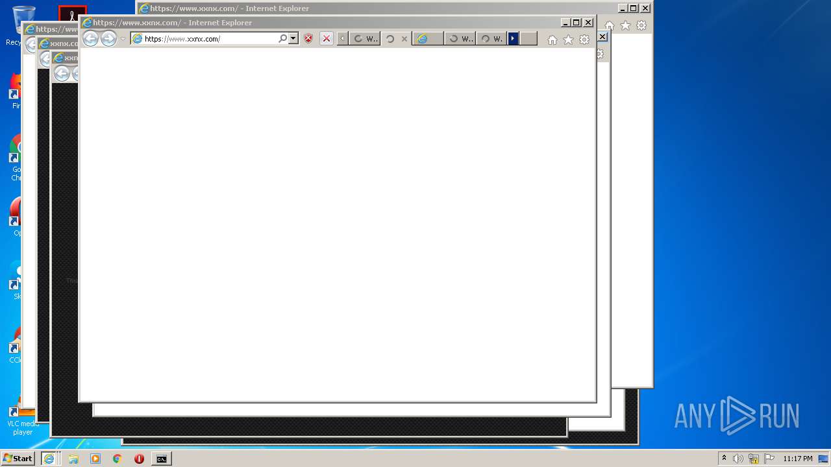The image size is (831, 467).
Task: Click the search magnifier icon in address bar
Action: tap(283, 38)
